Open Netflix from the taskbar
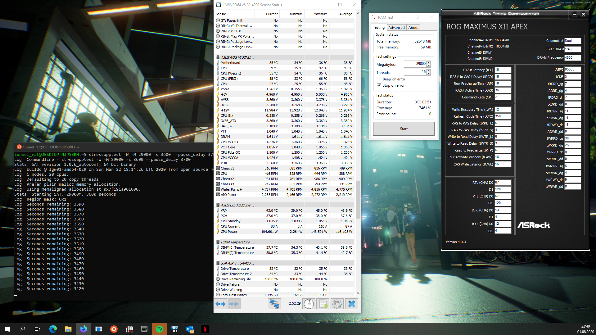 coord(205,329)
